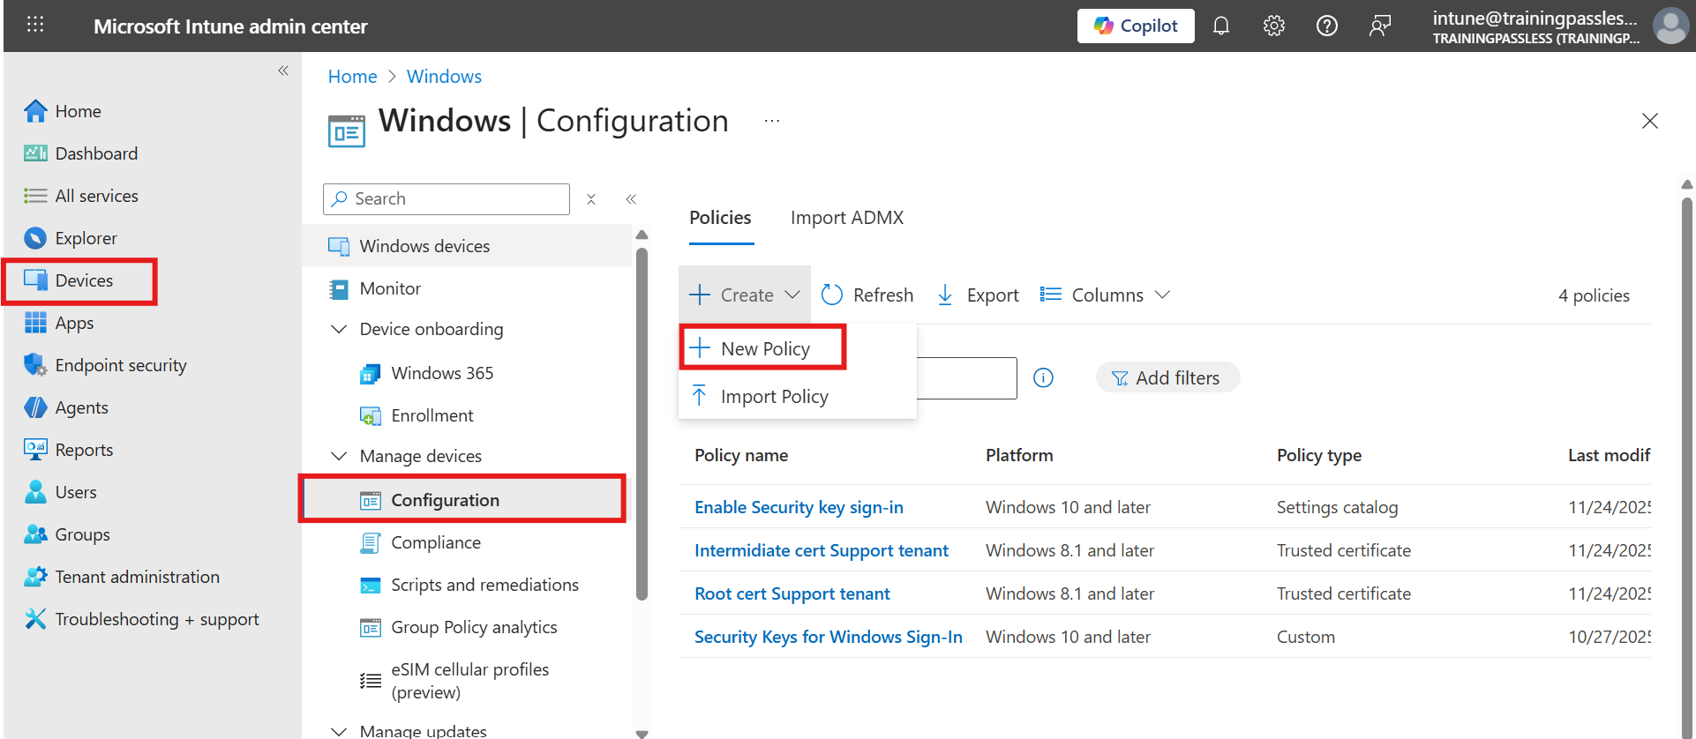Viewport: 1696px width, 739px height.
Task: Open the Columns dropdown
Action: pos(1105,295)
